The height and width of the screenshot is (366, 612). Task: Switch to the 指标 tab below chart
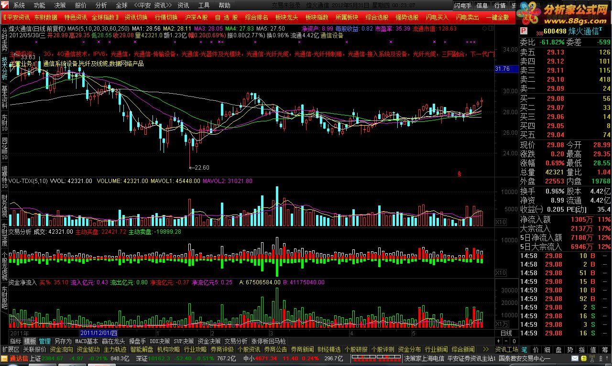click(x=16, y=341)
